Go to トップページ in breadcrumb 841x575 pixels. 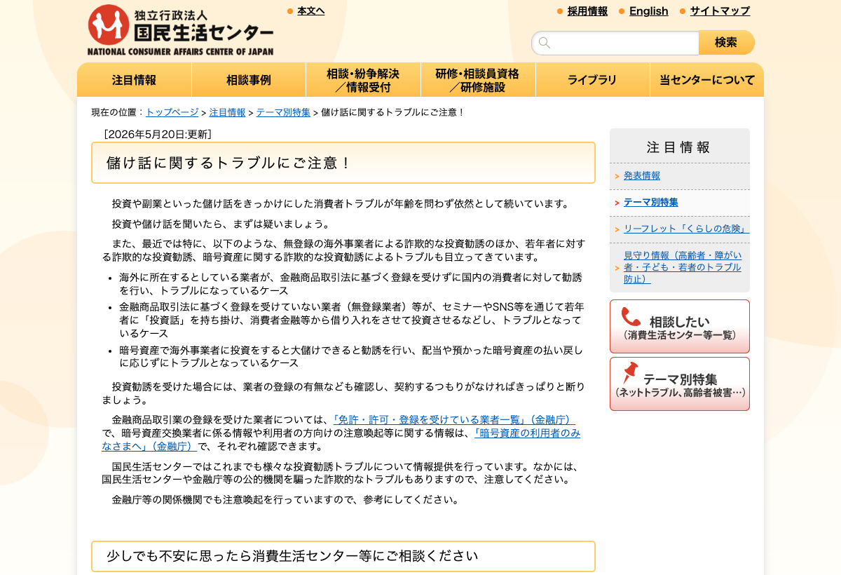[172, 112]
